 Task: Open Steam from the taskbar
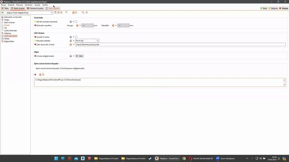pos(150,158)
